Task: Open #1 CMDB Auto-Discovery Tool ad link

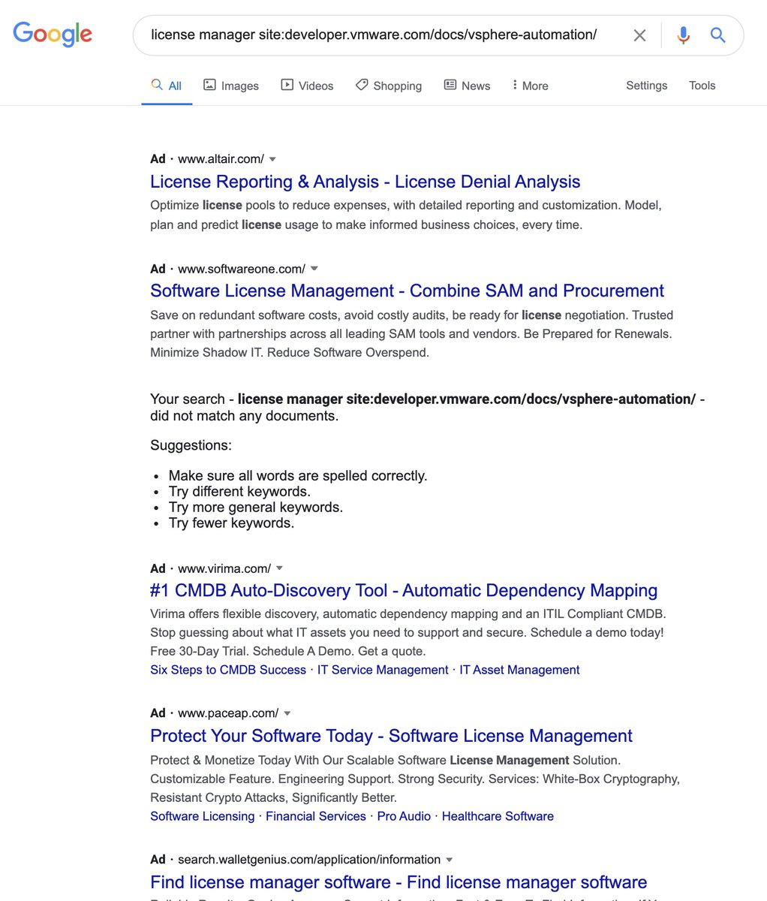Action: pos(404,590)
